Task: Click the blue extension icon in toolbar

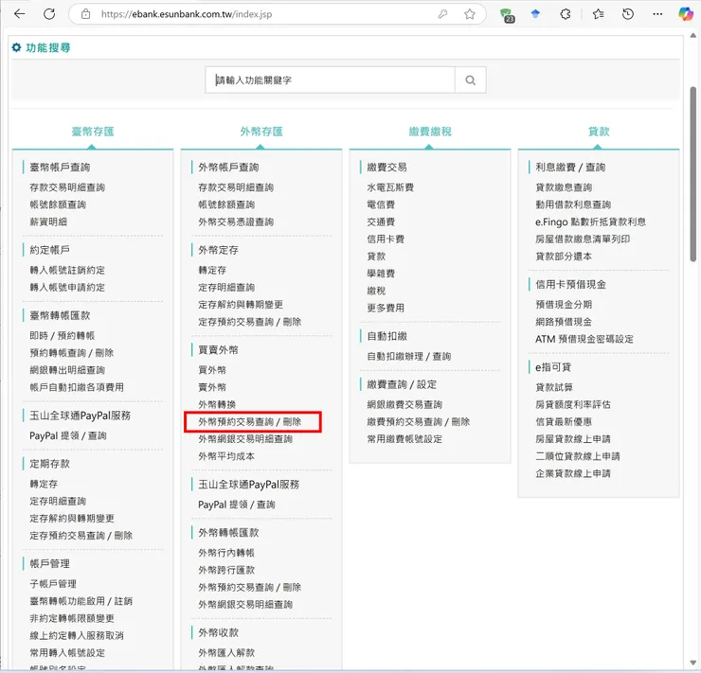Action: 535,14
